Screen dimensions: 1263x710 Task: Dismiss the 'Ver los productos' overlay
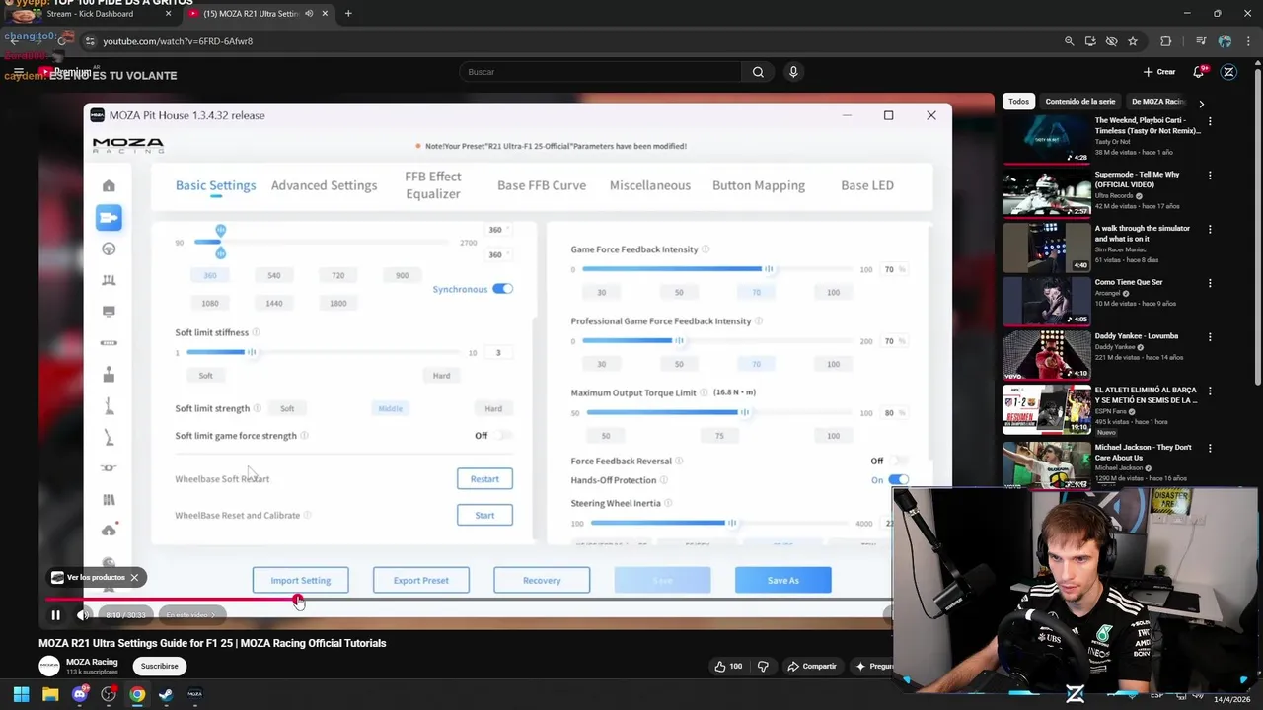click(x=134, y=578)
